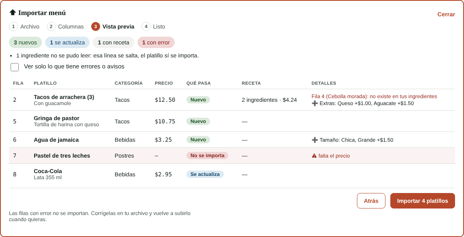Image resolution: width=464 pixels, height=237 pixels.
Task: Select the Vista previa step label
Action: (x=118, y=26)
